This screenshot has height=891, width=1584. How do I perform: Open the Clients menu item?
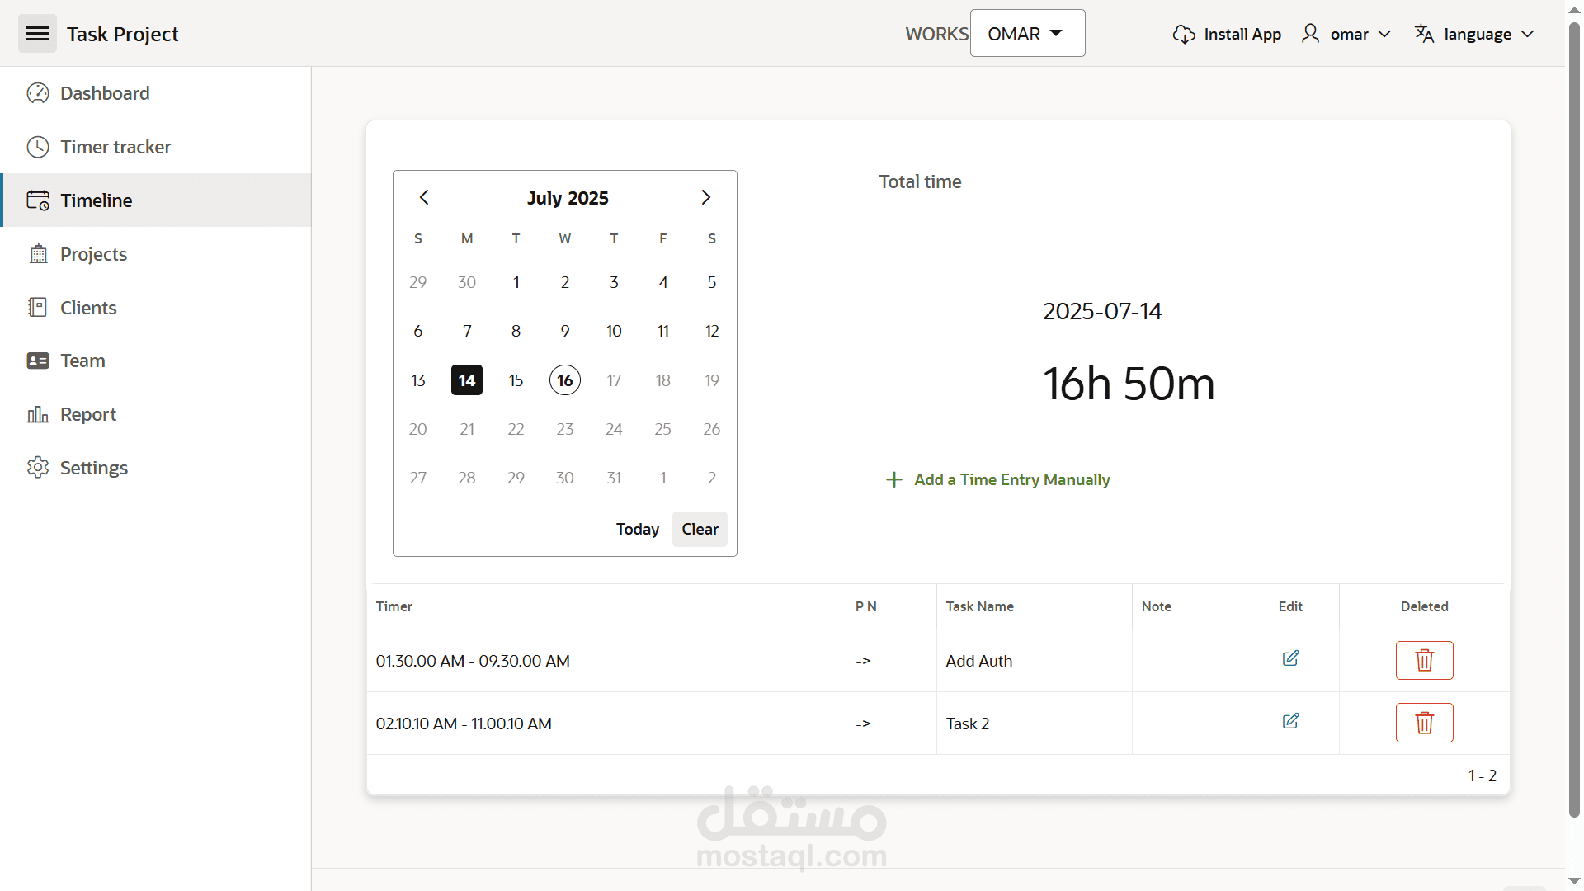(156, 308)
